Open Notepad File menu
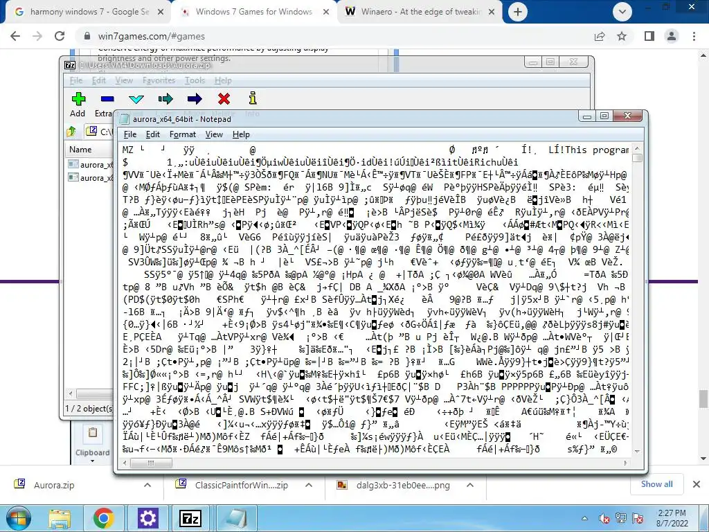 [129, 134]
